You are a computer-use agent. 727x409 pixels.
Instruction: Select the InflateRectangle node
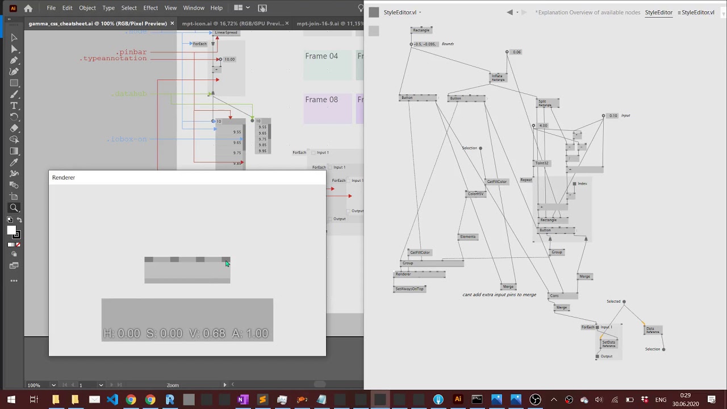point(498,78)
